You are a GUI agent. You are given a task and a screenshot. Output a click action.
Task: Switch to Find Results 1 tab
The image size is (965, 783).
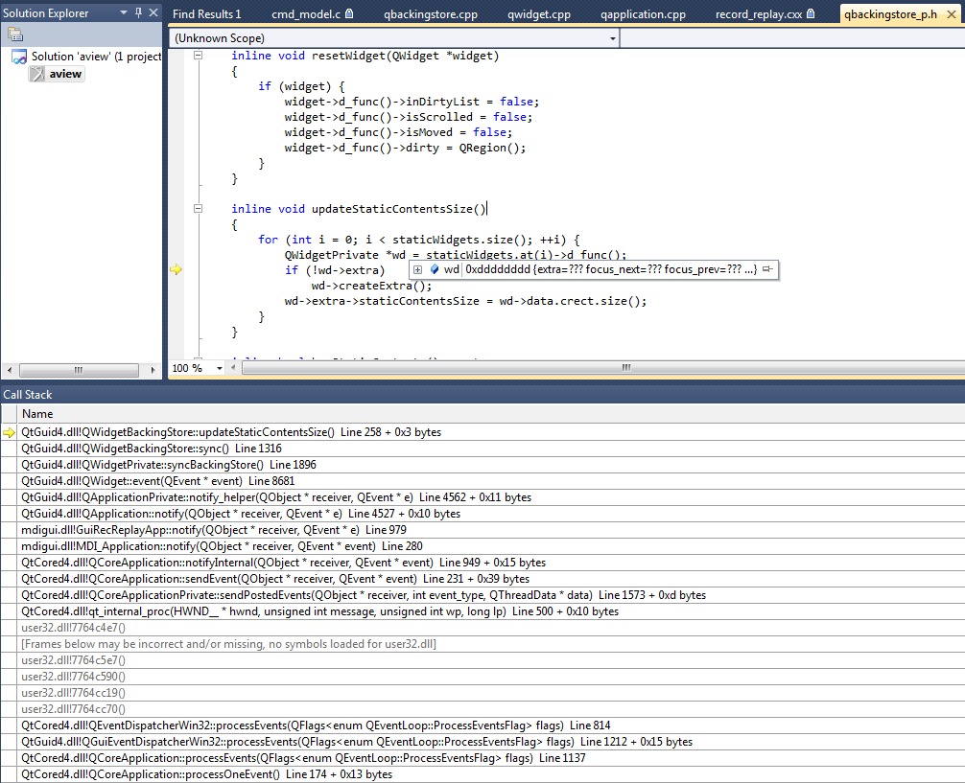pyautogui.click(x=207, y=13)
